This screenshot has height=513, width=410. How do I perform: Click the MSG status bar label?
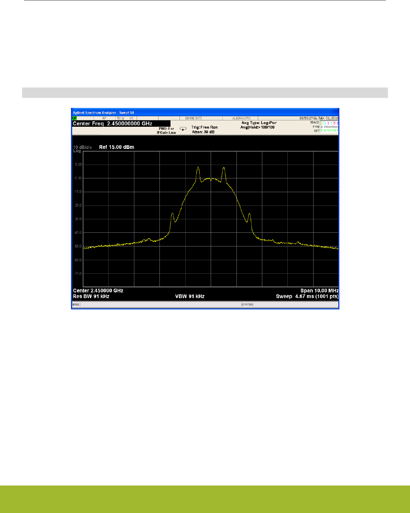[76, 304]
